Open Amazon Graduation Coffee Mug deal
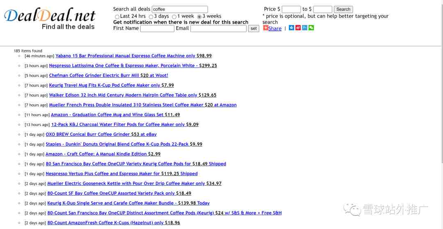The width and height of the screenshot is (443, 229). 115,114
